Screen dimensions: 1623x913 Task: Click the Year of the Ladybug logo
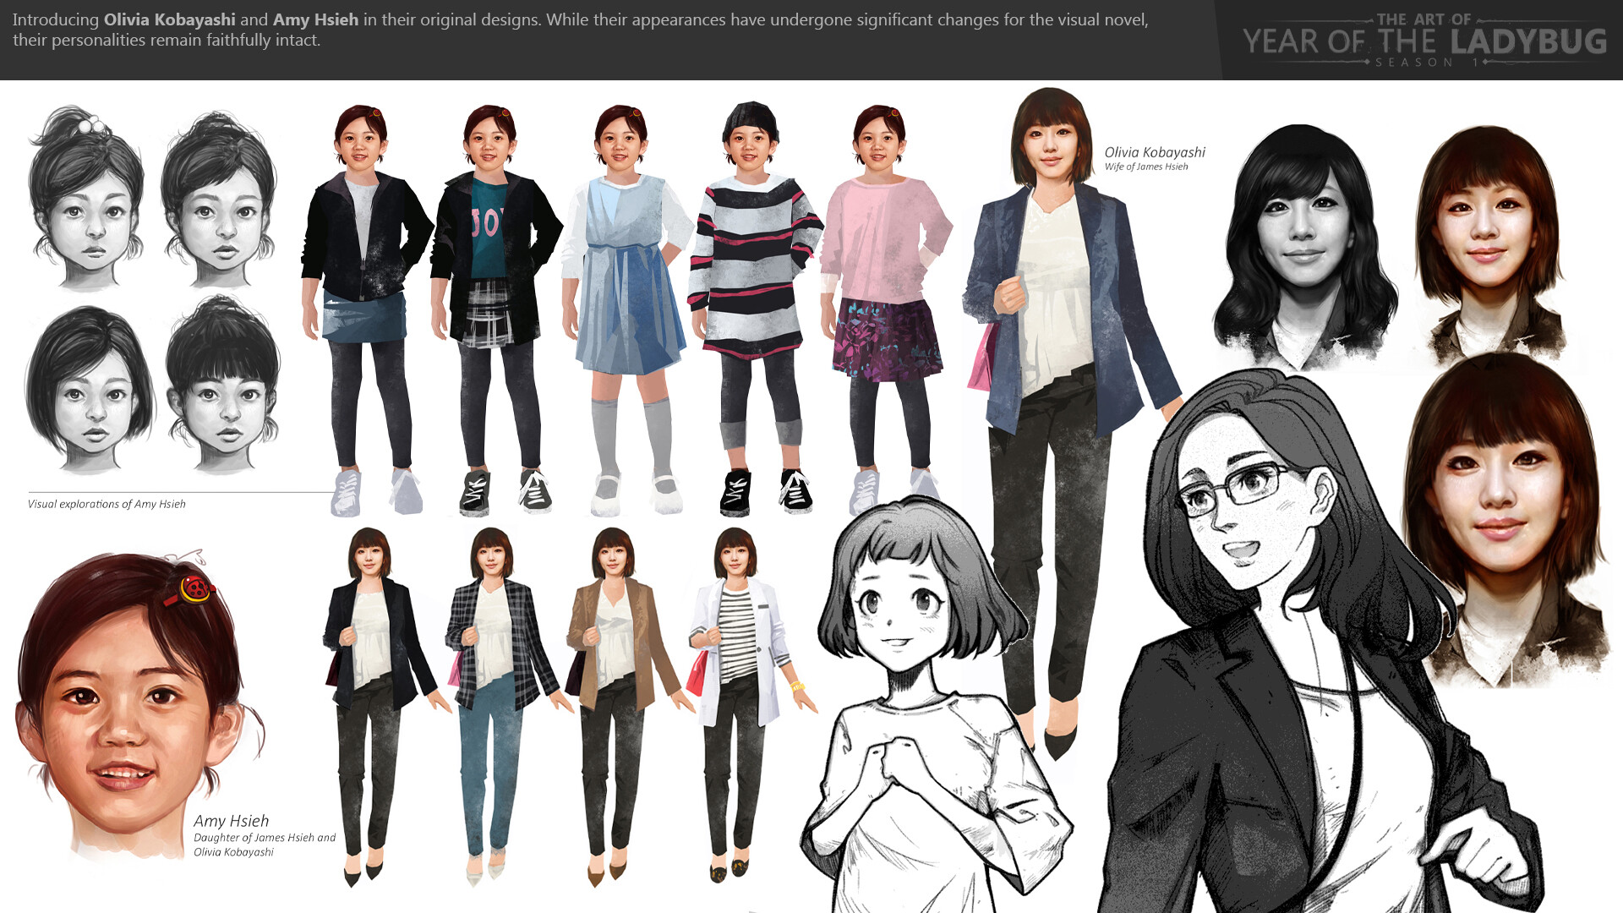click(x=1424, y=41)
